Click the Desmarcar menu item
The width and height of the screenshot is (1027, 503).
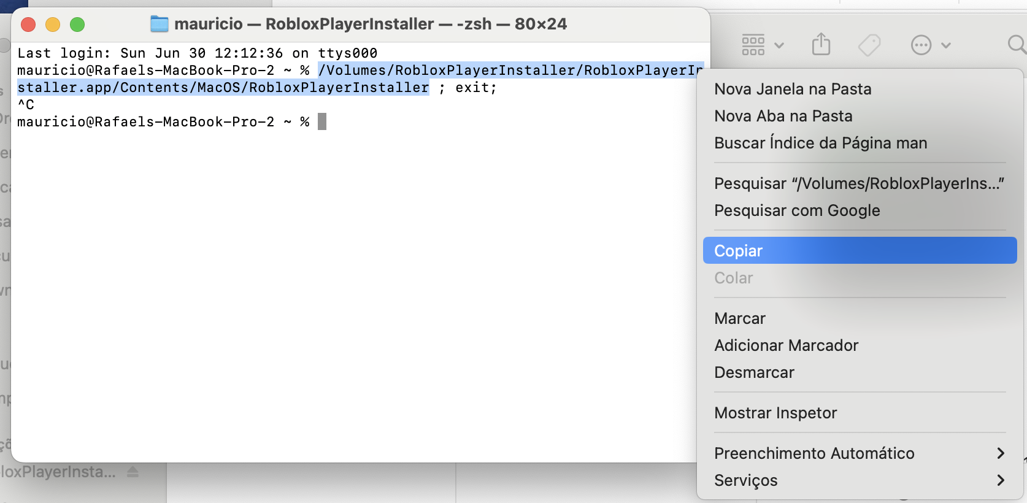(754, 372)
